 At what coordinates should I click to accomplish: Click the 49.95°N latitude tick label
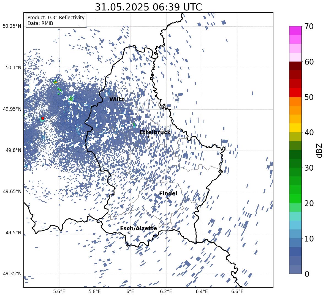pyautogui.click(x=12, y=109)
